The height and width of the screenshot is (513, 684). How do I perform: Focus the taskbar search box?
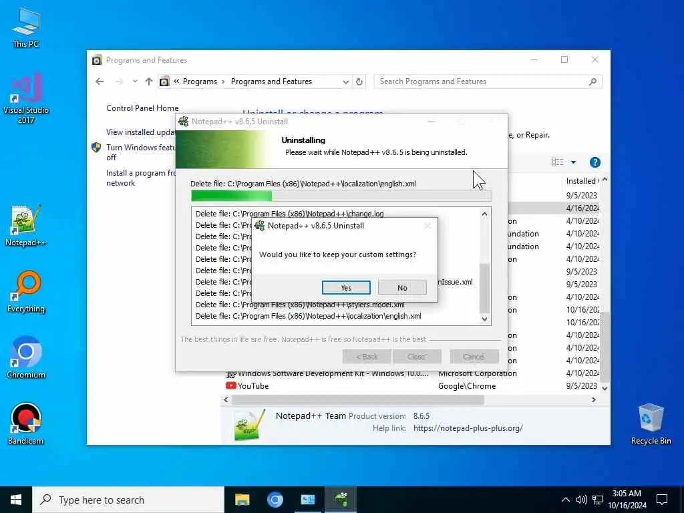(128, 500)
